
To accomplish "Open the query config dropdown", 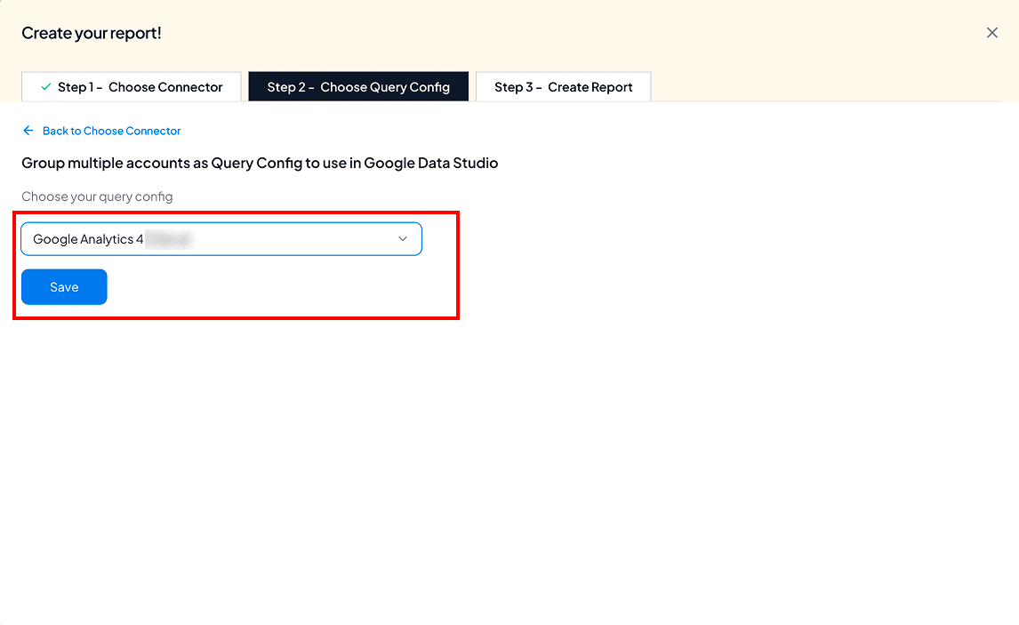I will (221, 239).
